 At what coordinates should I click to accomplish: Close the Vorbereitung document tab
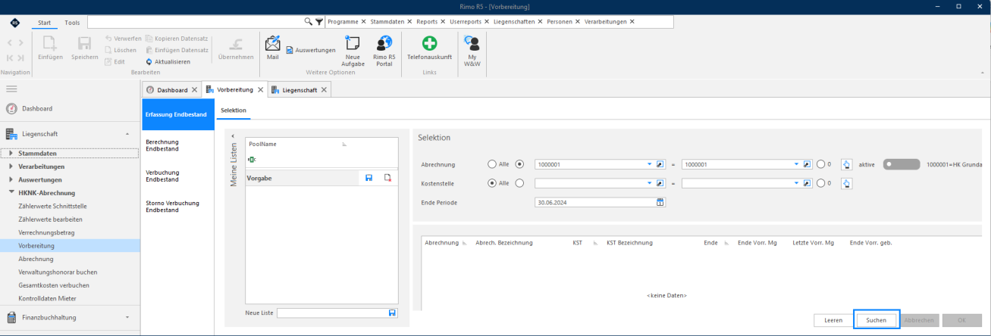[261, 89]
